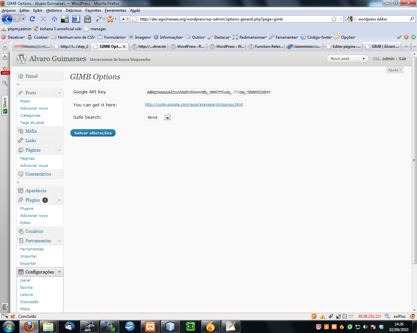Open Firefox from the taskbar
Screen dimensions: 417x333
pyautogui.click(x=29, y=326)
